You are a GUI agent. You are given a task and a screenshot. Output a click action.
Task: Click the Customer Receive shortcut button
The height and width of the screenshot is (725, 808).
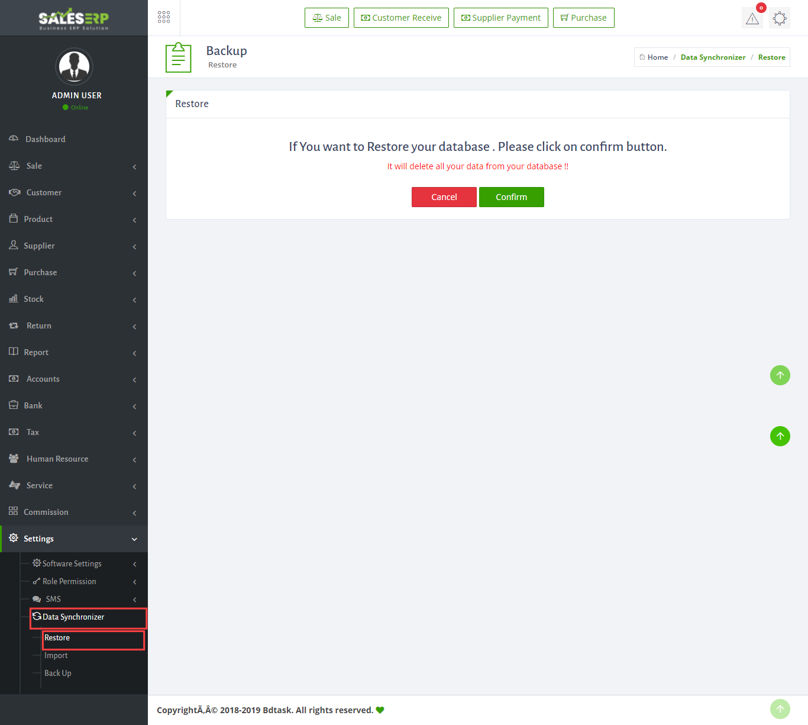pos(401,18)
